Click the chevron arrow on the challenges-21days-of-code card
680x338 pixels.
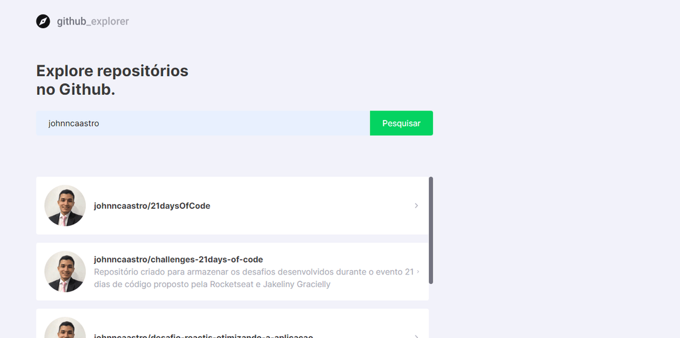pyautogui.click(x=418, y=271)
